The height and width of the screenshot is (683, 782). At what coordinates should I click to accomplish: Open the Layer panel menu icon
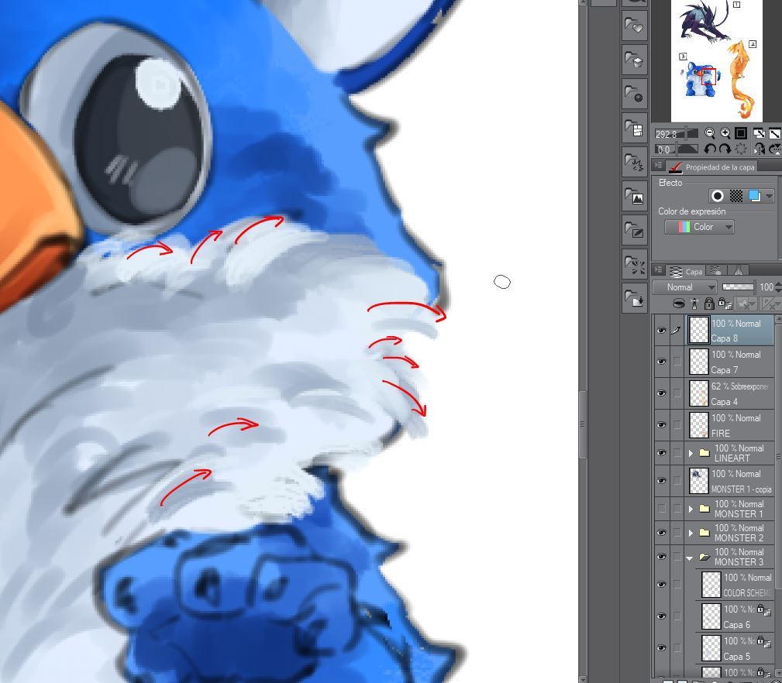tap(658, 270)
